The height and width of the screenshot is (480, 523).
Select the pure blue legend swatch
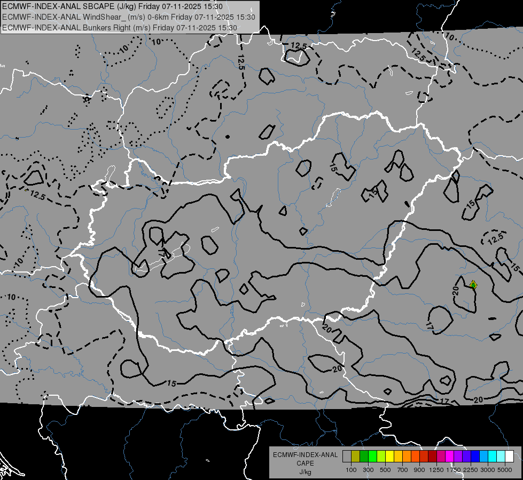(475, 456)
